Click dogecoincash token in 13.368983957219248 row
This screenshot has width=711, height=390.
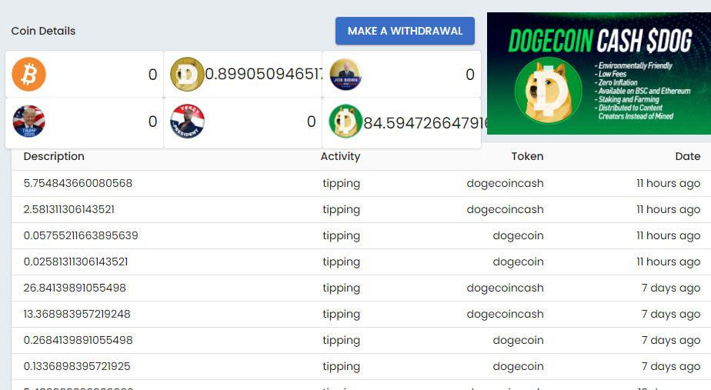click(505, 315)
